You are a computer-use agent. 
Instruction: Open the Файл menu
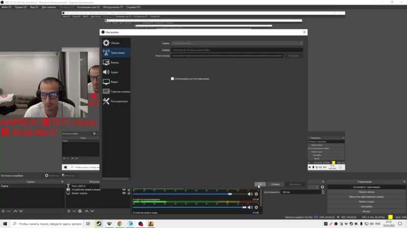pos(7,7)
